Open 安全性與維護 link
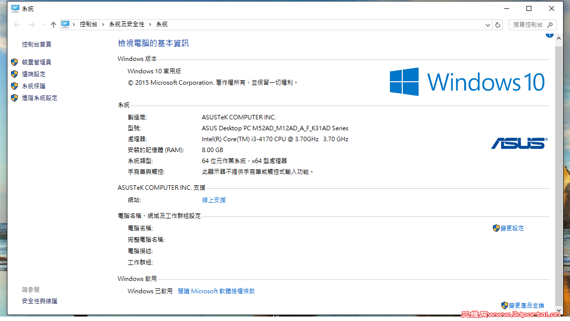Screen dimensions: 570x321 (40, 301)
